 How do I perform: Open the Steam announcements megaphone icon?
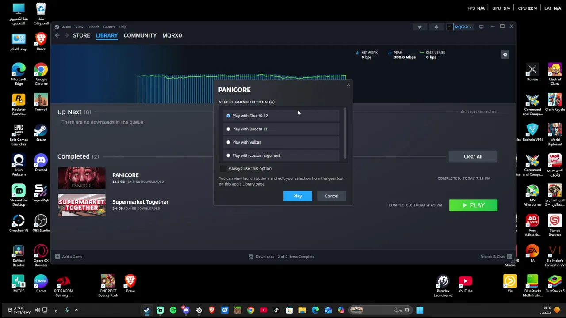(x=420, y=27)
